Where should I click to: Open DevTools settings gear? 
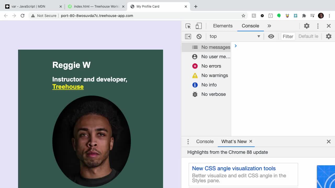pos(306,26)
